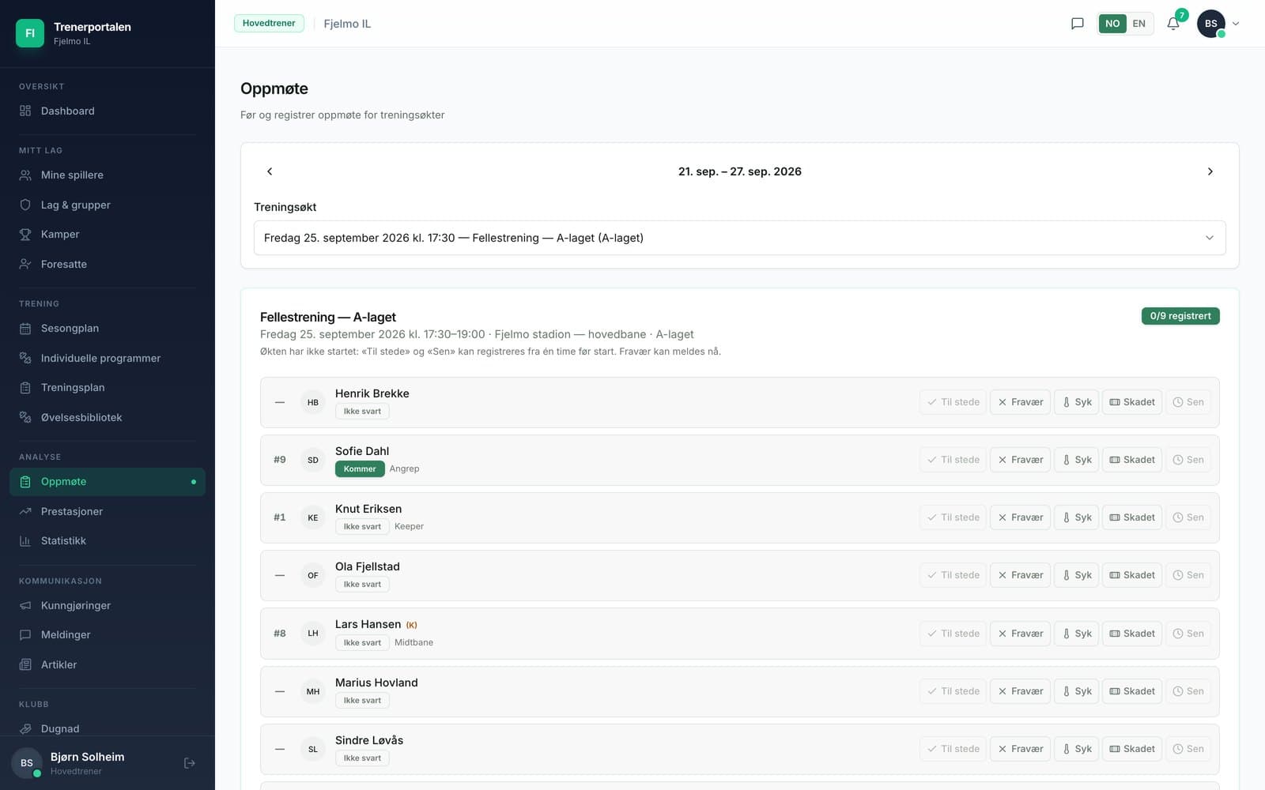
Task: Click the Treningsplan clipboard icon
Action: [x=25, y=388]
